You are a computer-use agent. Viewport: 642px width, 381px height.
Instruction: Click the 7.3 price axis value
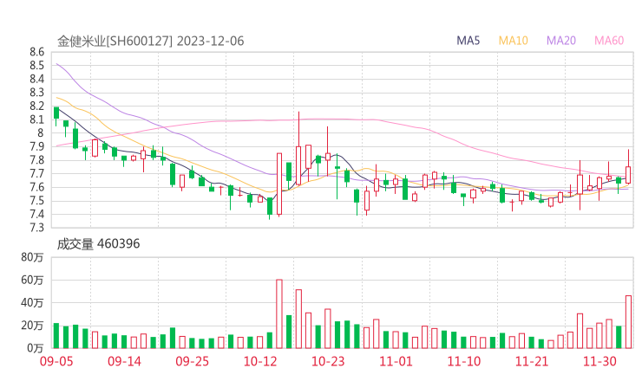click(36, 227)
